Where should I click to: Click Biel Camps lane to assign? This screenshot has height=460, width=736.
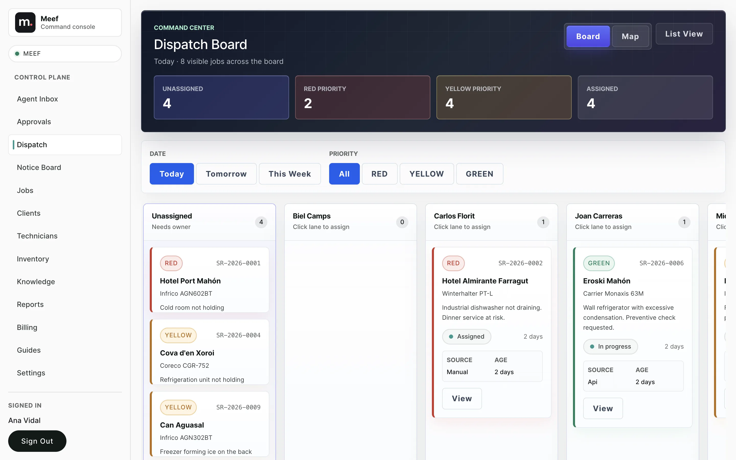(x=350, y=222)
